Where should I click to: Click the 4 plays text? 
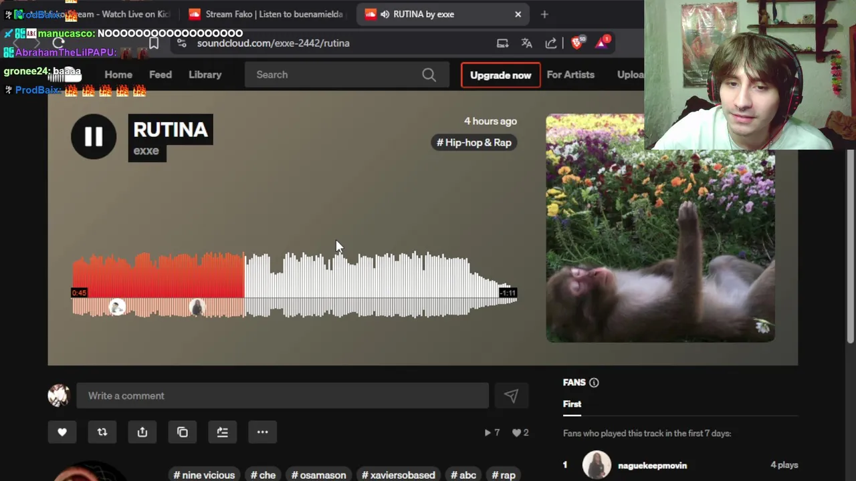coord(784,465)
